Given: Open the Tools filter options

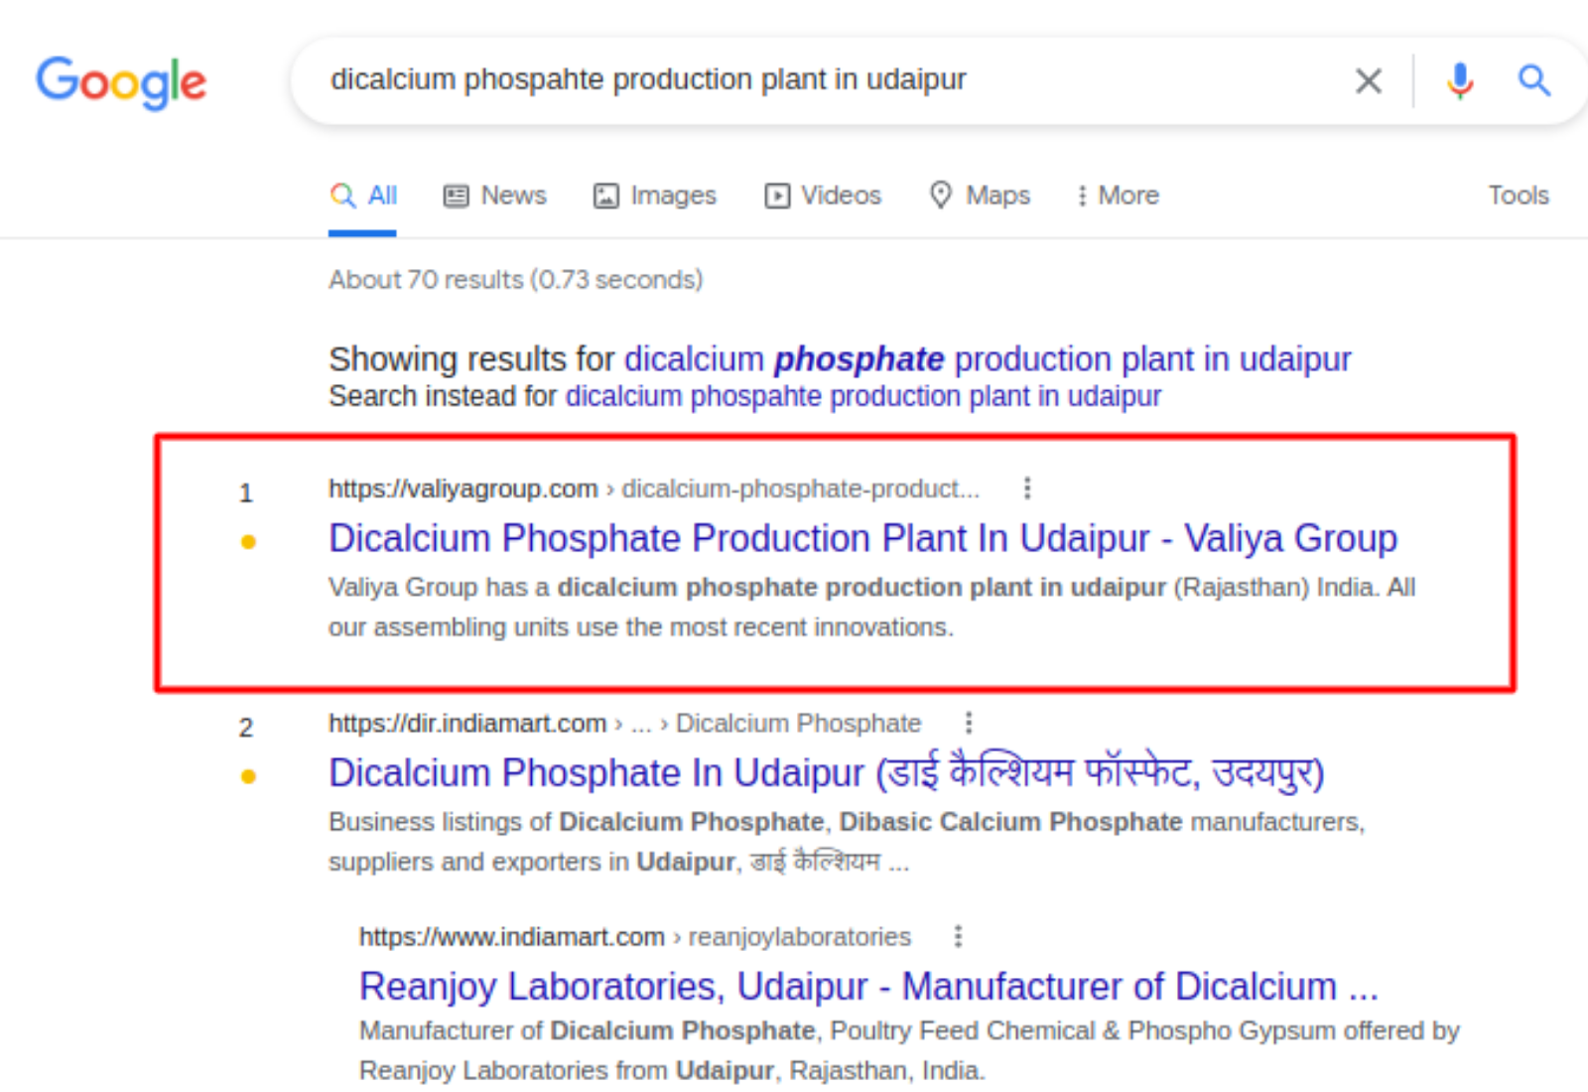Looking at the screenshot, I should [x=1518, y=196].
